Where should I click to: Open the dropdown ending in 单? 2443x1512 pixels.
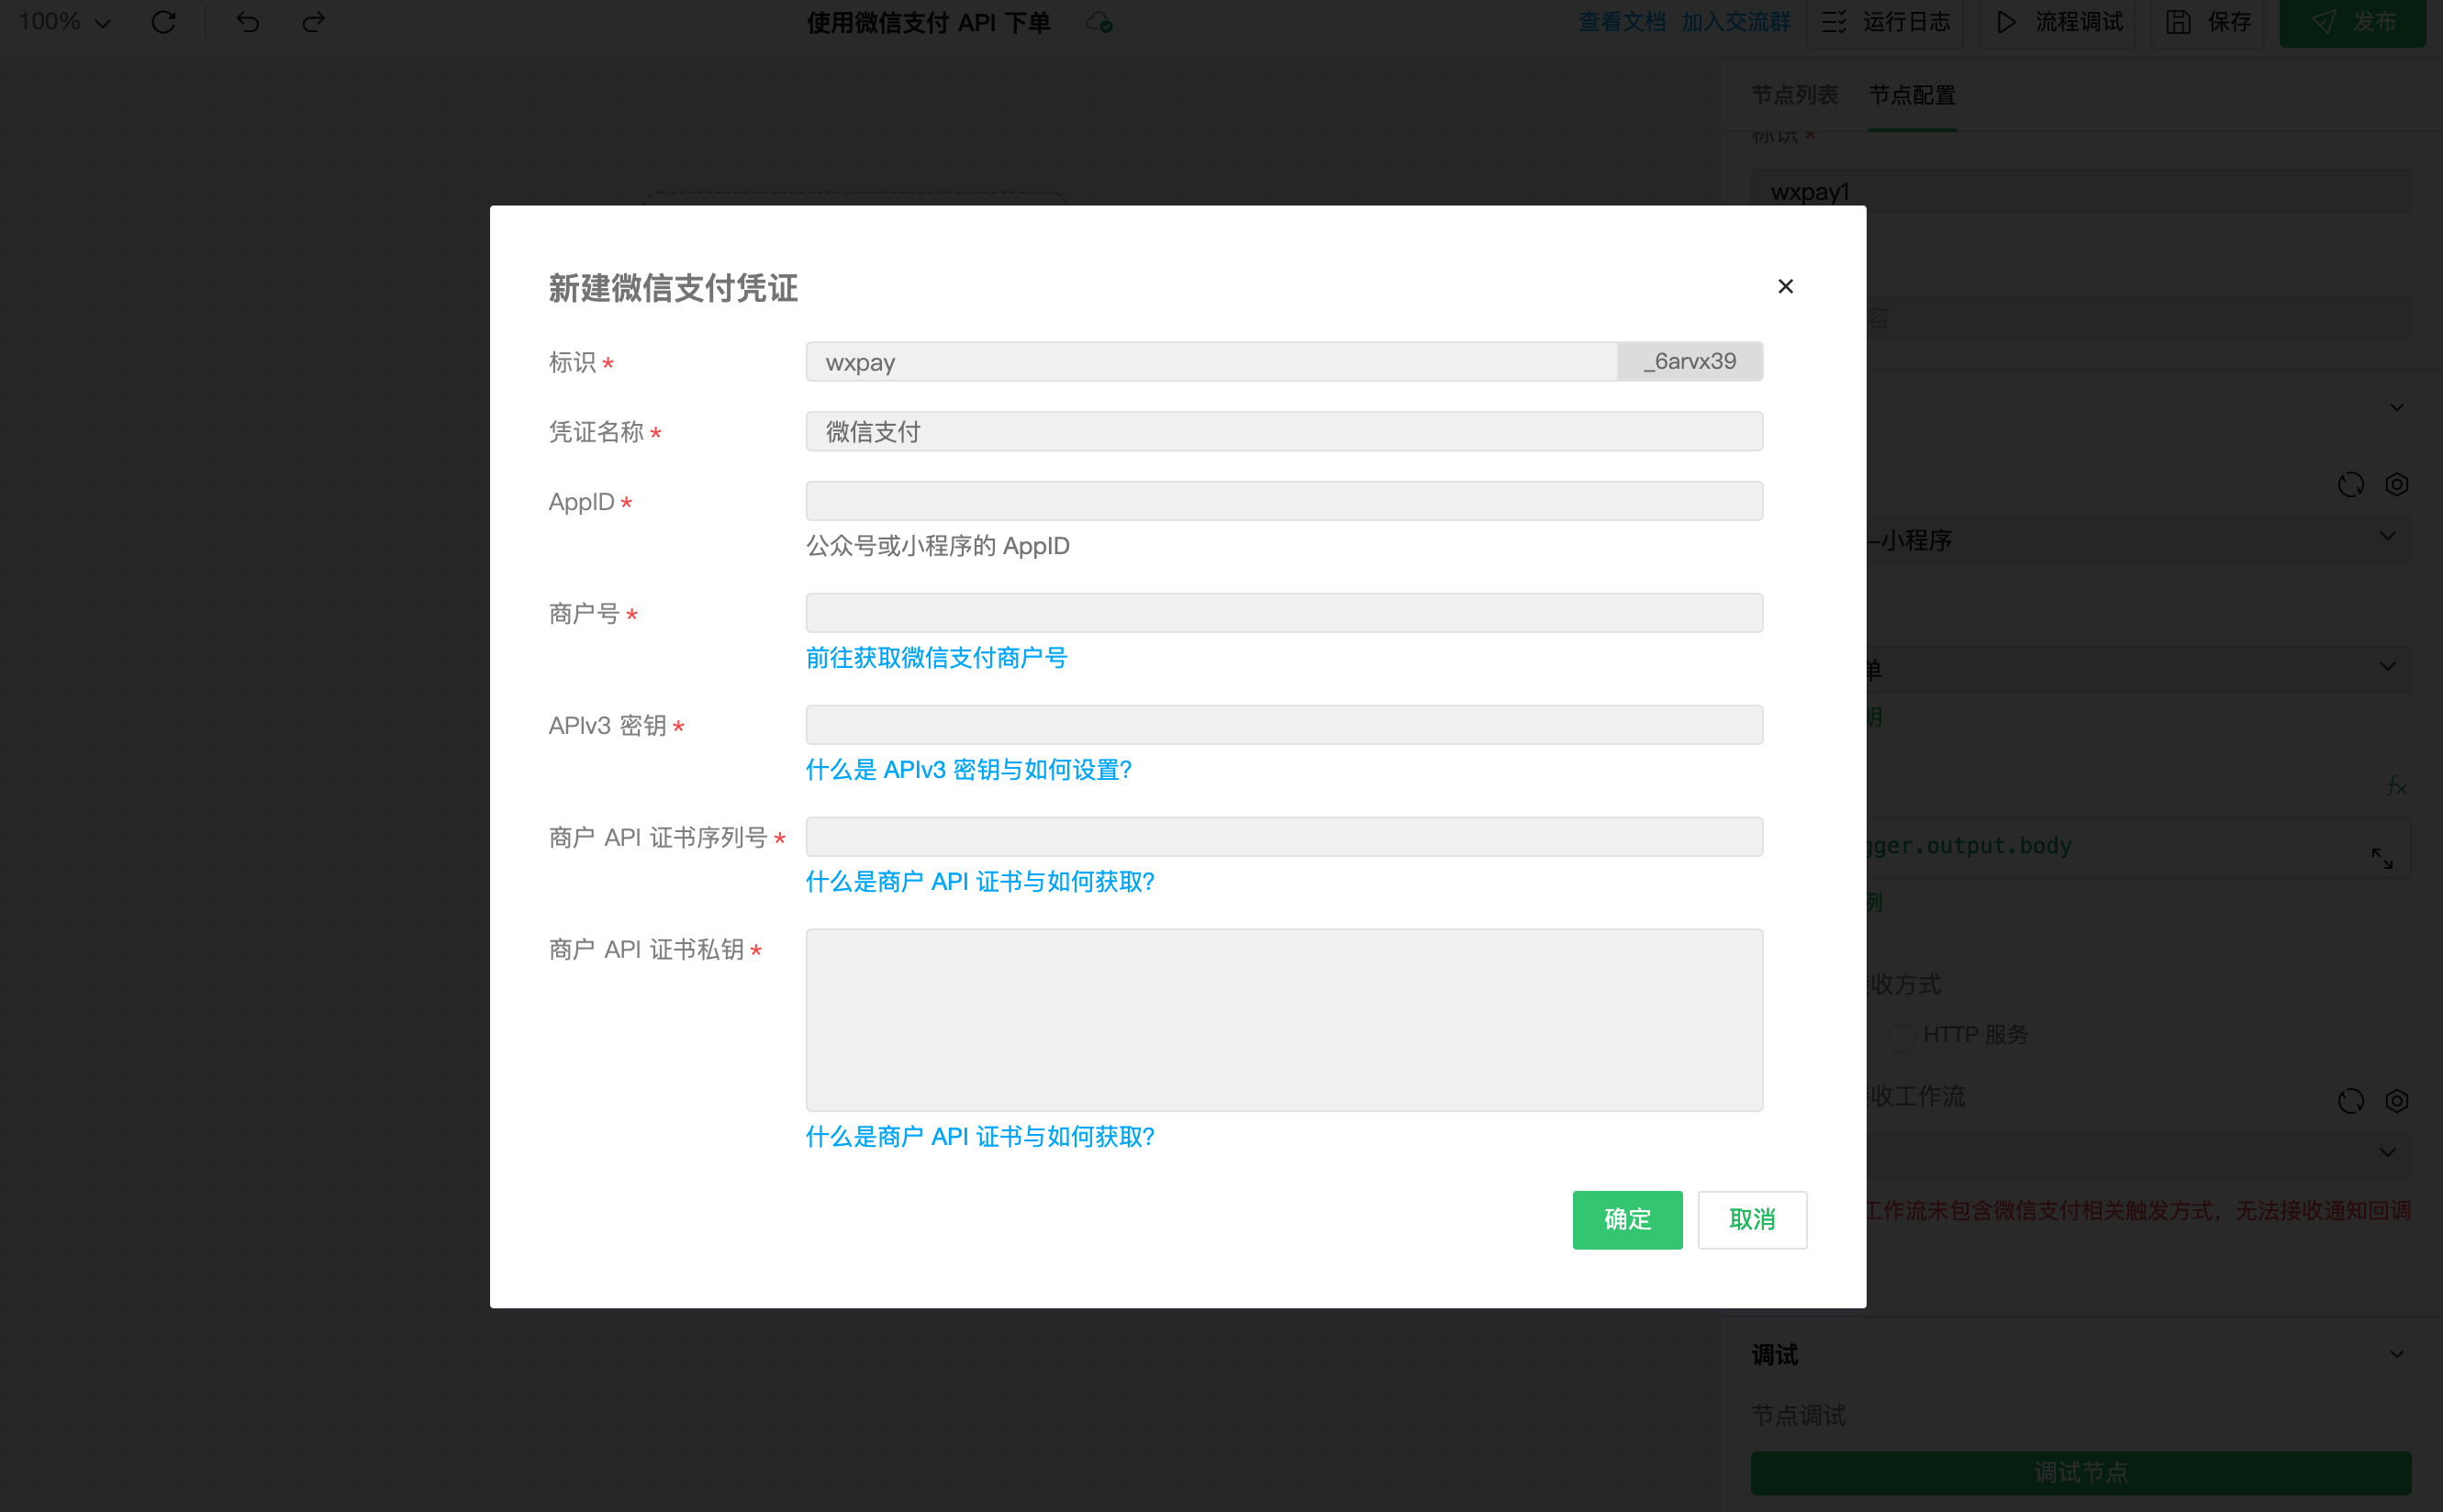click(x=2138, y=668)
